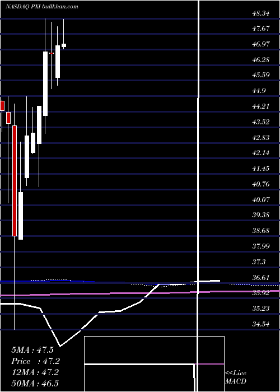Click the 50MA : 46.5 readout
The height and width of the screenshot is (392, 280).
point(35,384)
